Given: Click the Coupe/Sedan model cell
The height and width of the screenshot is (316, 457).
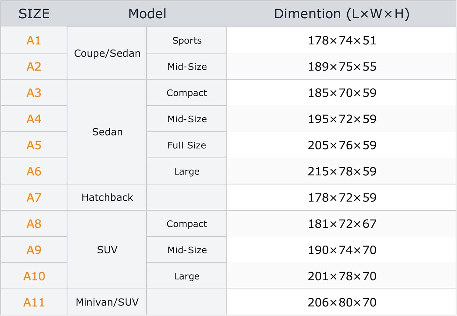Looking at the screenshot, I should (x=107, y=53).
